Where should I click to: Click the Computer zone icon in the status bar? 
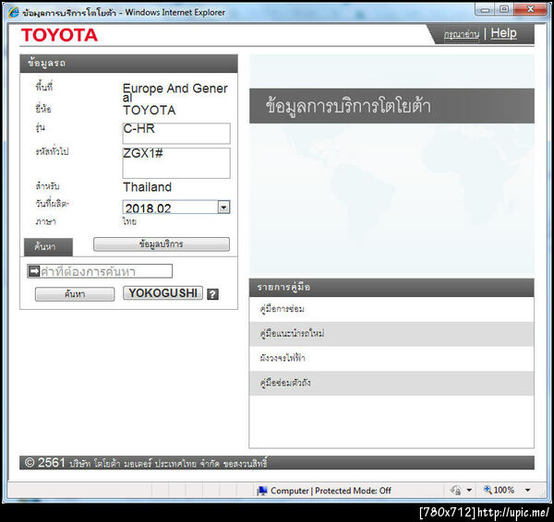coord(262,491)
